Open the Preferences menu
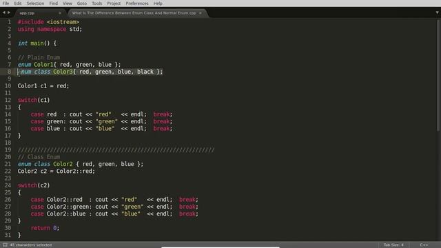Viewport: 441px width, 248px height. tap(137, 3)
